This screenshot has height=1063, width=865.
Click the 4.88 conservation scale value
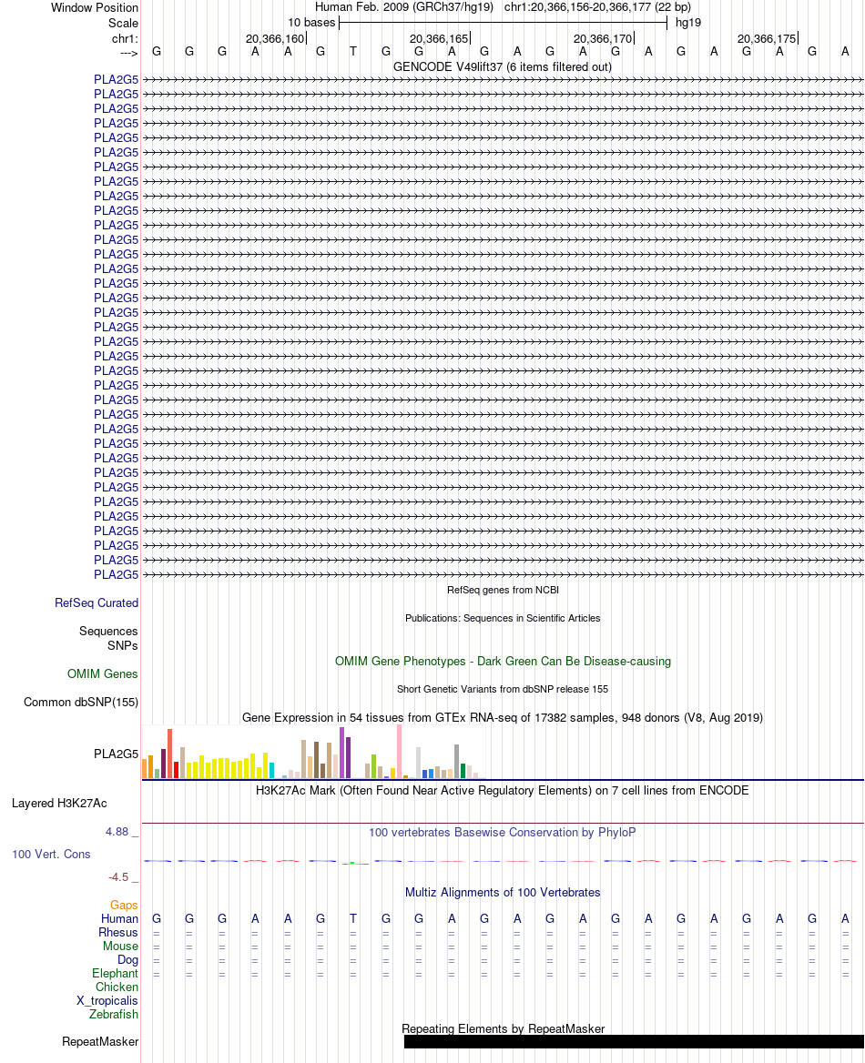[117, 832]
